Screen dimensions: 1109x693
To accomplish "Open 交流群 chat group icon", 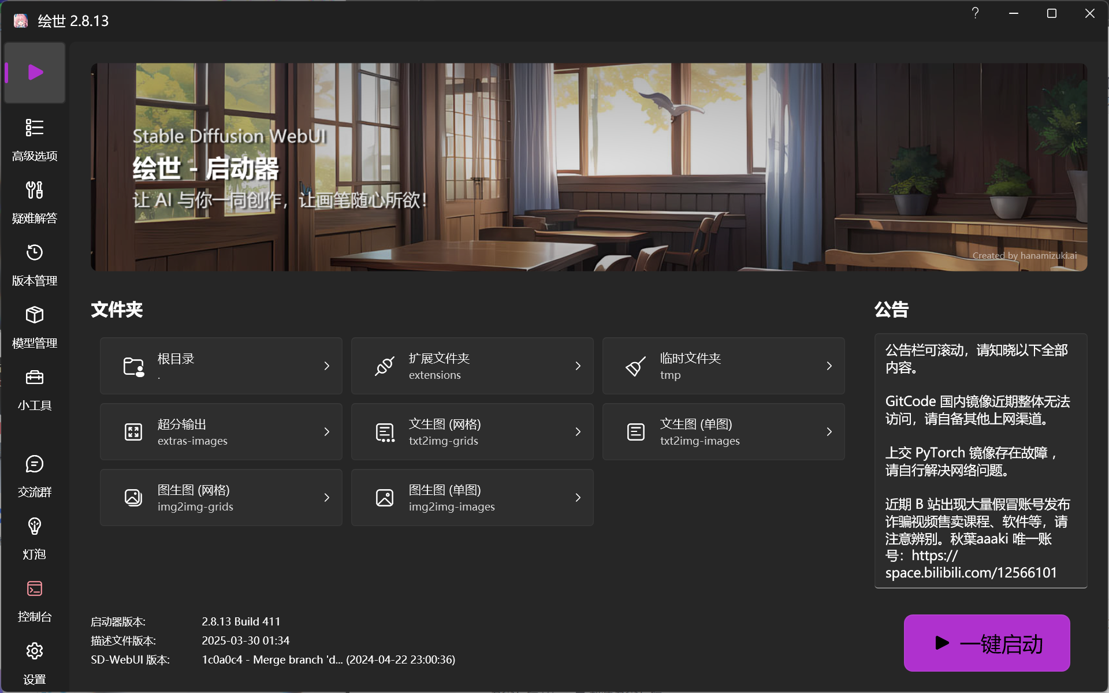I will [35, 464].
